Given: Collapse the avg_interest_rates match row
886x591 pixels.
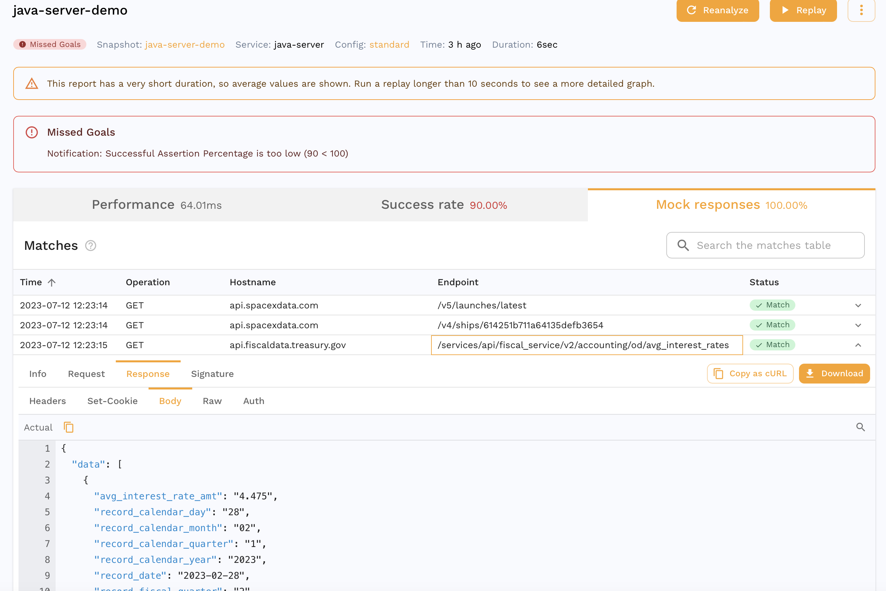Looking at the screenshot, I should coord(858,345).
